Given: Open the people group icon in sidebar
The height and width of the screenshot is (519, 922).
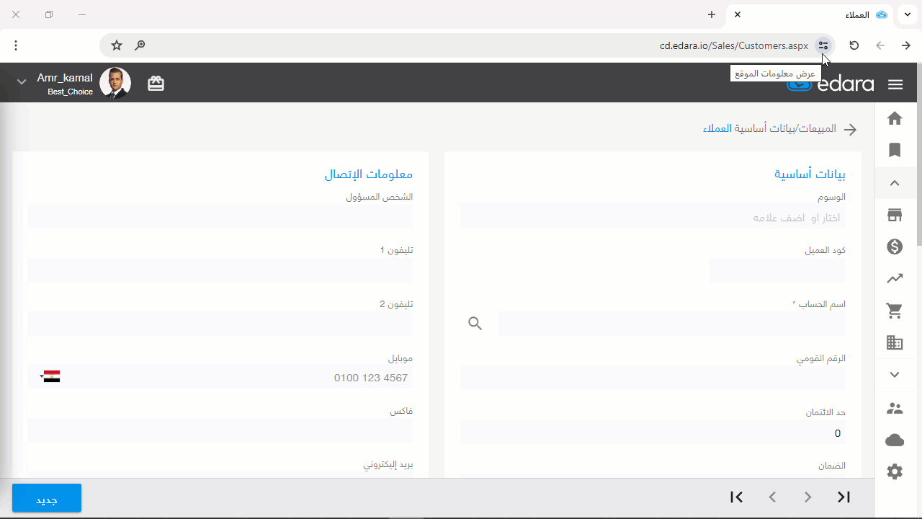Looking at the screenshot, I should pos(895,408).
